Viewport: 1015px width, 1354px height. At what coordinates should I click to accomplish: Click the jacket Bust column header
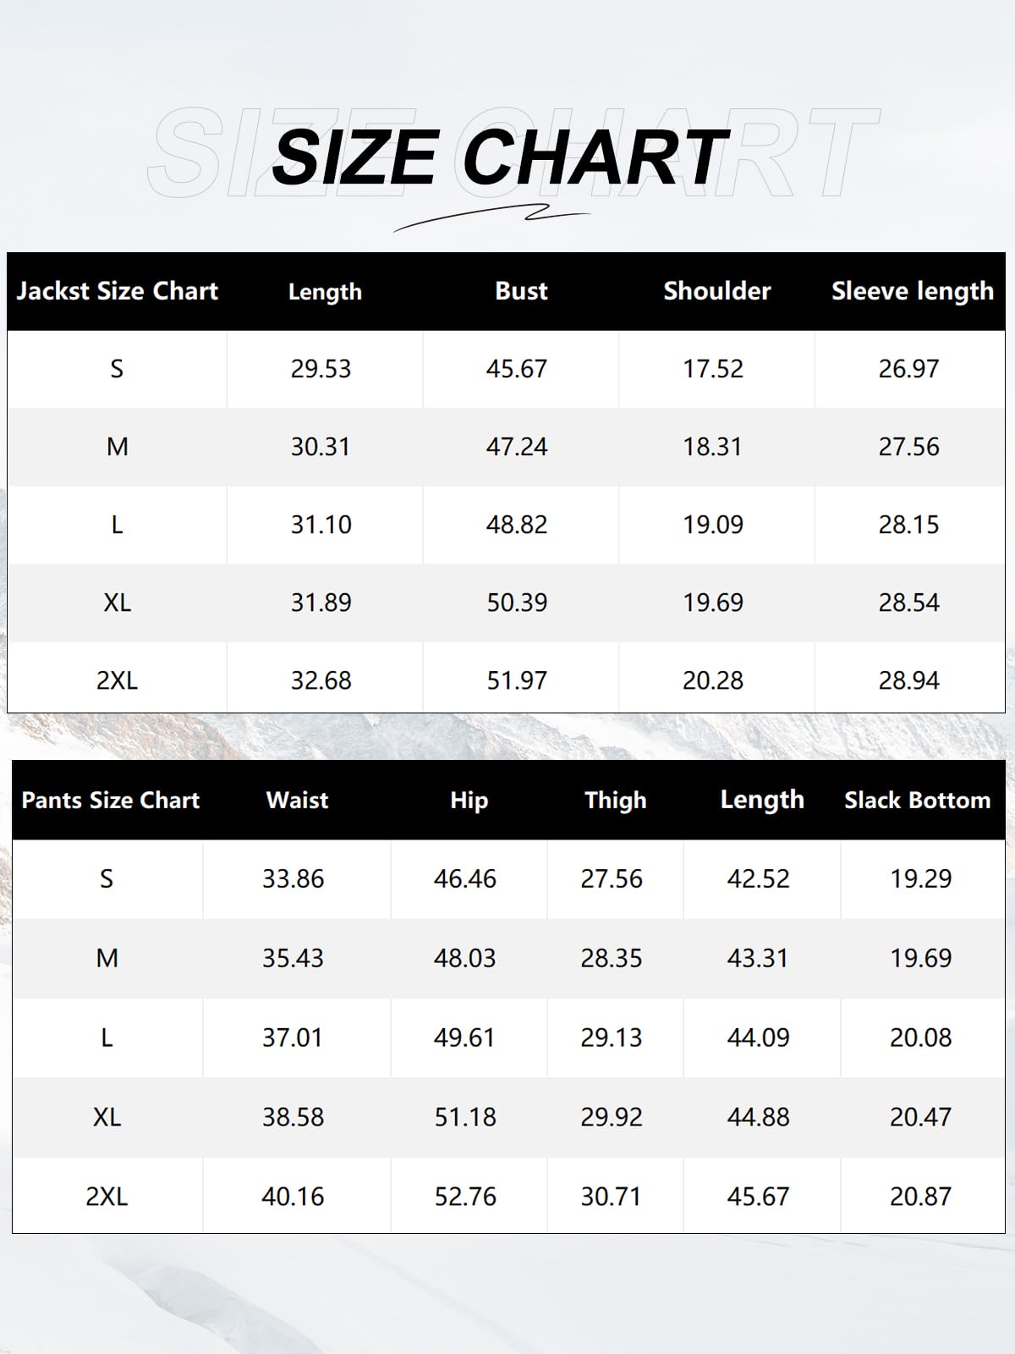click(x=521, y=291)
